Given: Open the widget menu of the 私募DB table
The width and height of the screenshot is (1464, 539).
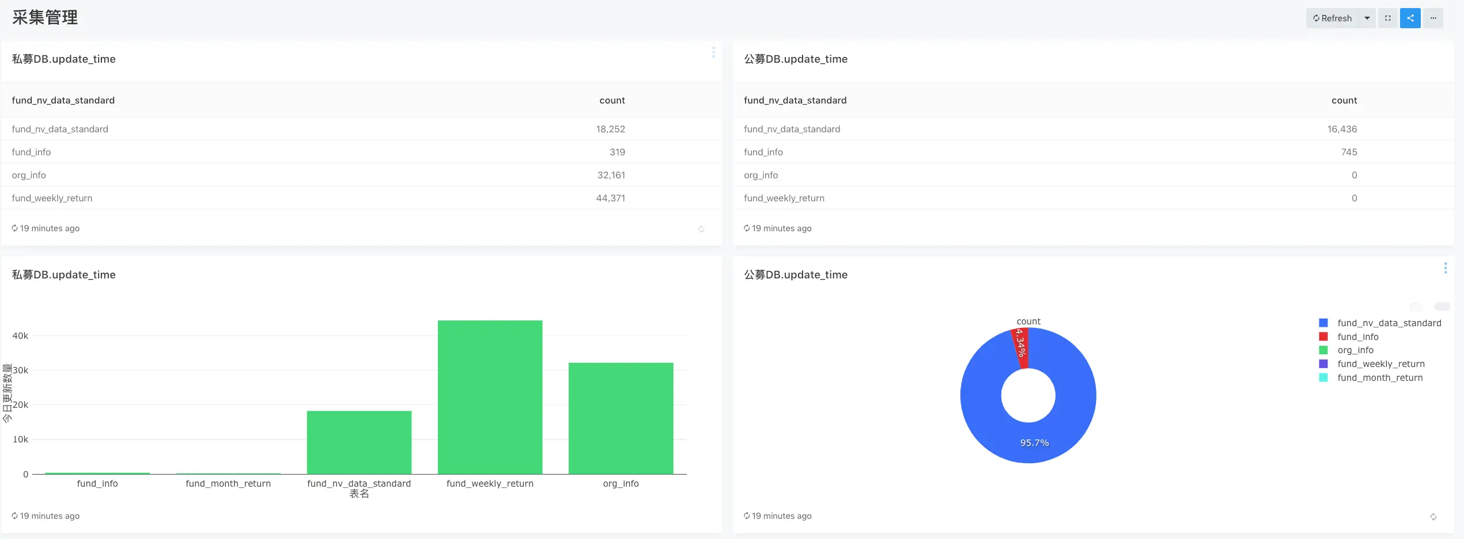Looking at the screenshot, I should (713, 52).
